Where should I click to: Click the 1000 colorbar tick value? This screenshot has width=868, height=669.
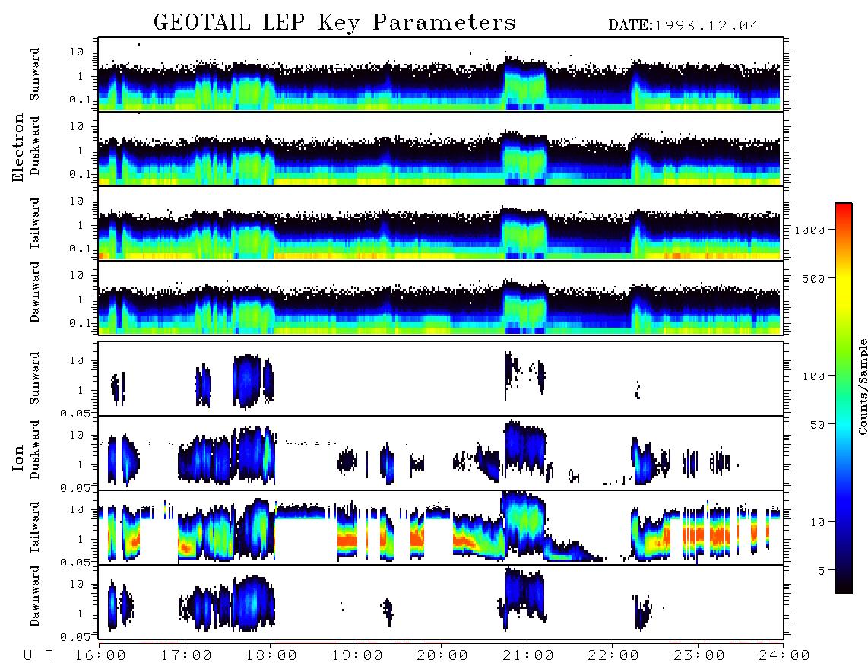[810, 230]
